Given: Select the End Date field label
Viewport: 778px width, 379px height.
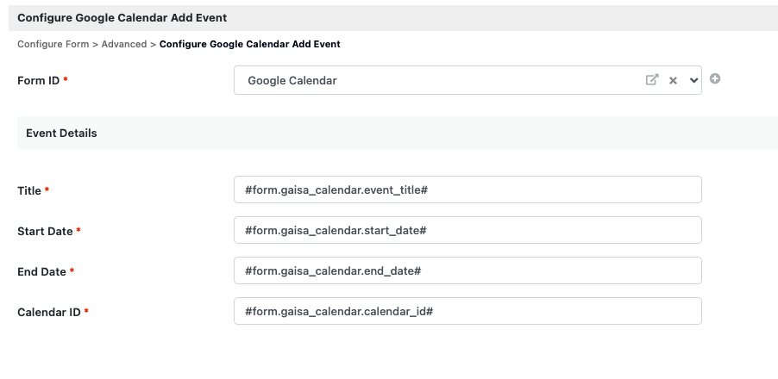Looking at the screenshot, I should (x=41, y=272).
